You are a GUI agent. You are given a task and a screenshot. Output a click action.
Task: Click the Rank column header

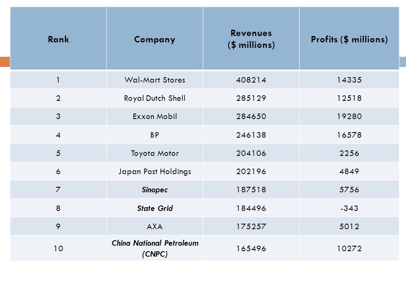click(x=58, y=39)
